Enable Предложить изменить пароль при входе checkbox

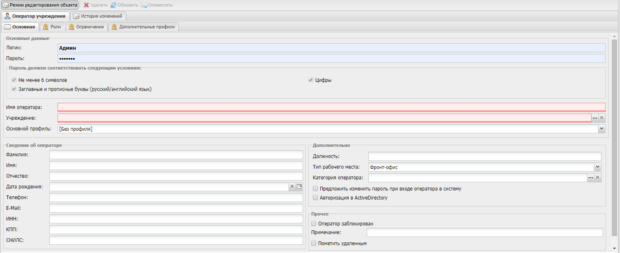tap(316, 189)
